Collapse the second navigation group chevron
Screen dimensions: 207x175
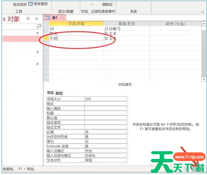(37, 52)
